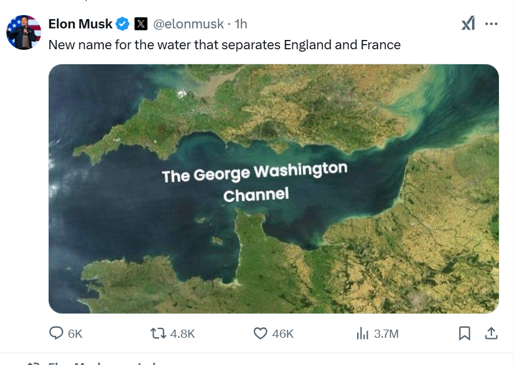Click the Elon Musk display name
The height and width of the screenshot is (365, 518).
click(80, 24)
